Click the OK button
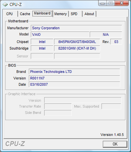This screenshot has width=131, height=152. [115, 144]
